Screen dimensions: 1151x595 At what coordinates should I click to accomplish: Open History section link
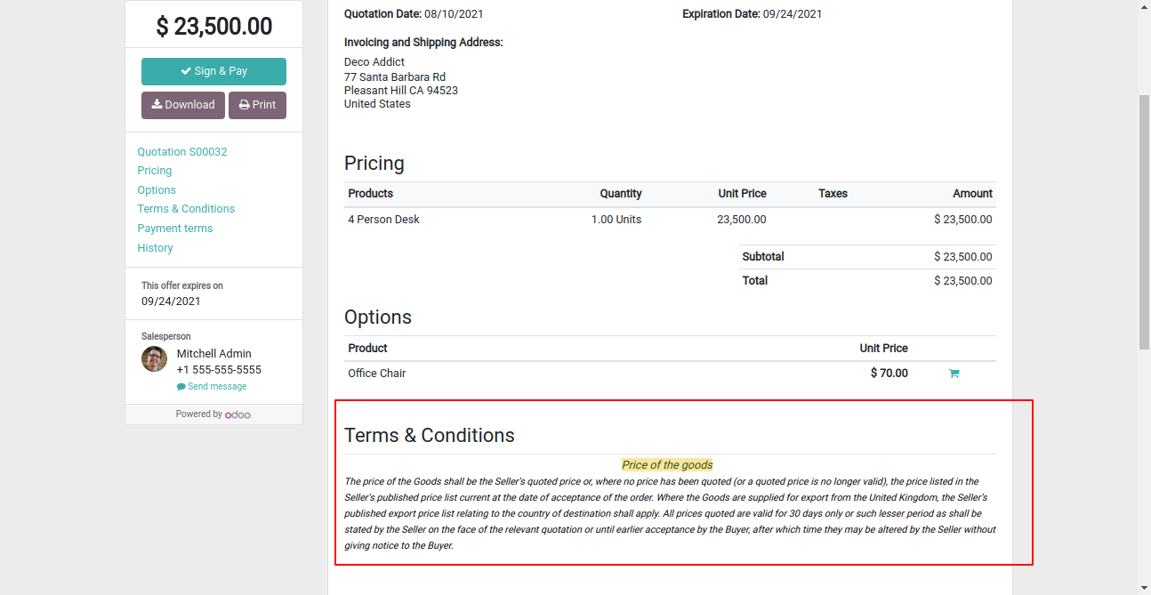point(155,248)
